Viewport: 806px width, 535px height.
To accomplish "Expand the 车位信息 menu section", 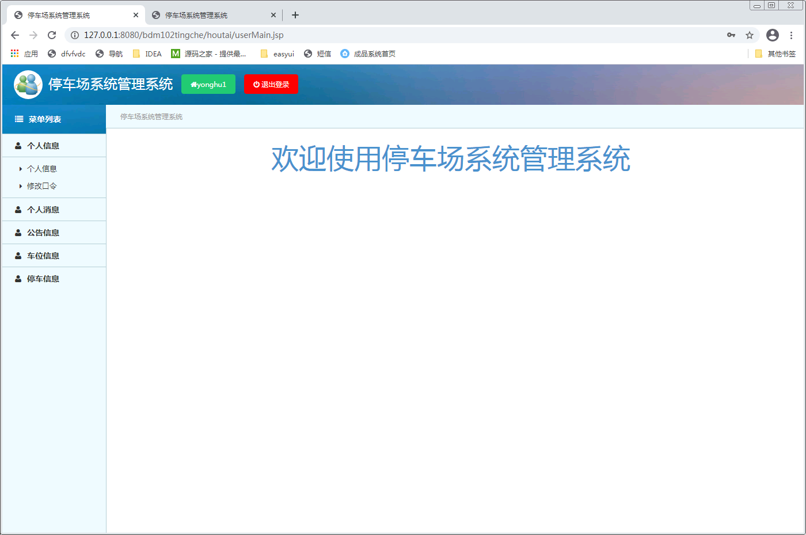I will point(54,256).
